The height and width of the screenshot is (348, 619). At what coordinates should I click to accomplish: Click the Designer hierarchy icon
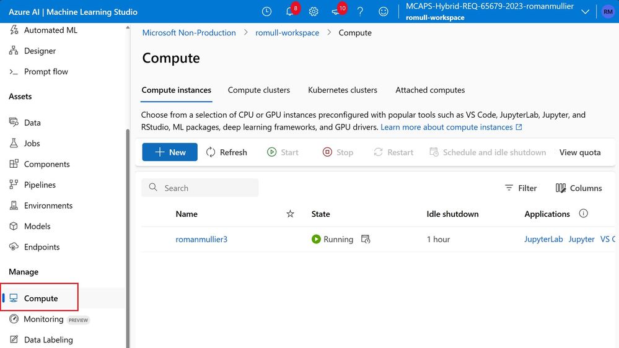click(x=14, y=51)
